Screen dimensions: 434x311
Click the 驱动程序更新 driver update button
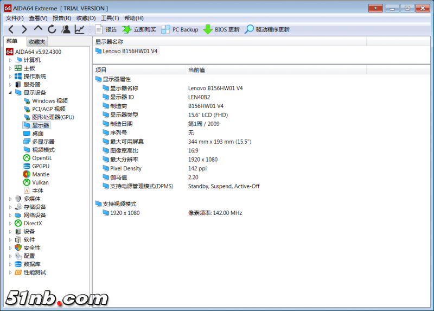click(267, 29)
